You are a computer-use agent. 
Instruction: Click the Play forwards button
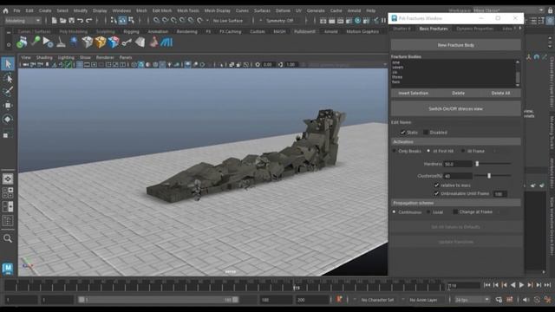click(521, 285)
